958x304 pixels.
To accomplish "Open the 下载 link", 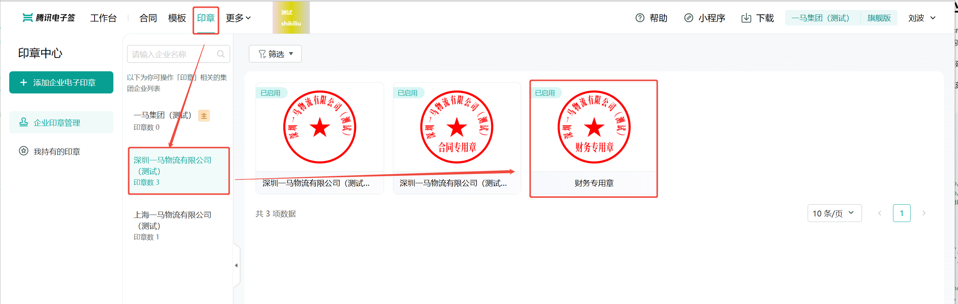I will (764, 18).
